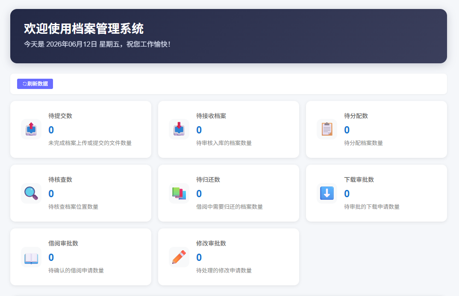Viewport: 459px width, 296px height.
Task: Click the count 0 under 修改审批数
Action: (199, 258)
